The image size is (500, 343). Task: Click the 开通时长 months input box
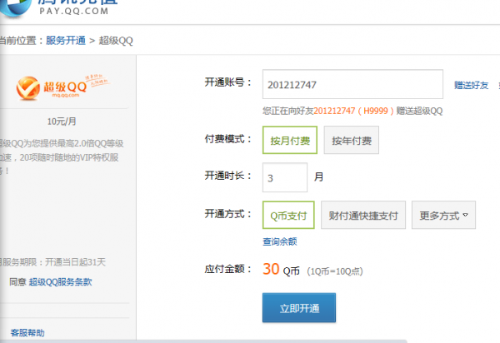(285, 177)
